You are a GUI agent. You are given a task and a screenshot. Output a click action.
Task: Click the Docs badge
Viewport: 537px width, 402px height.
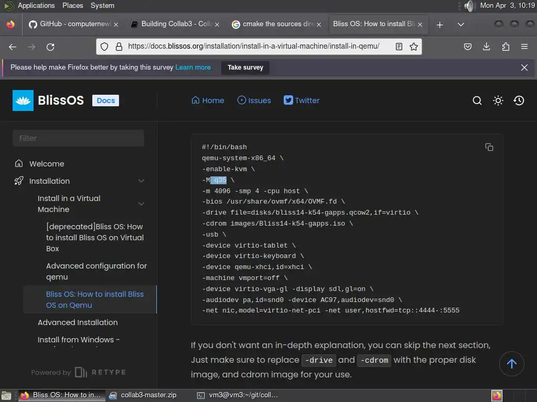pyautogui.click(x=105, y=100)
